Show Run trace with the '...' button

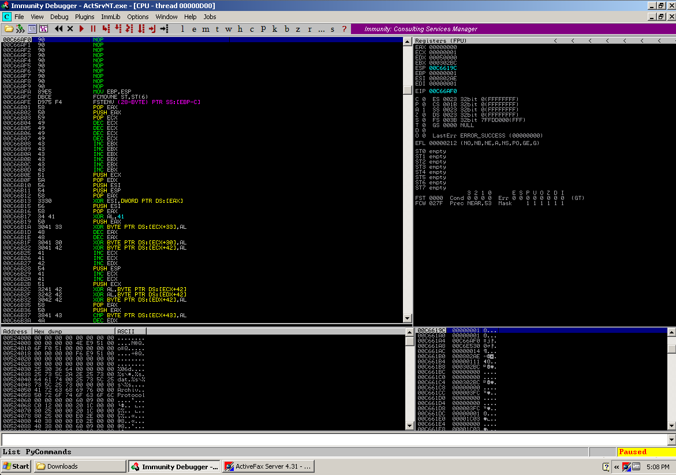(321, 29)
